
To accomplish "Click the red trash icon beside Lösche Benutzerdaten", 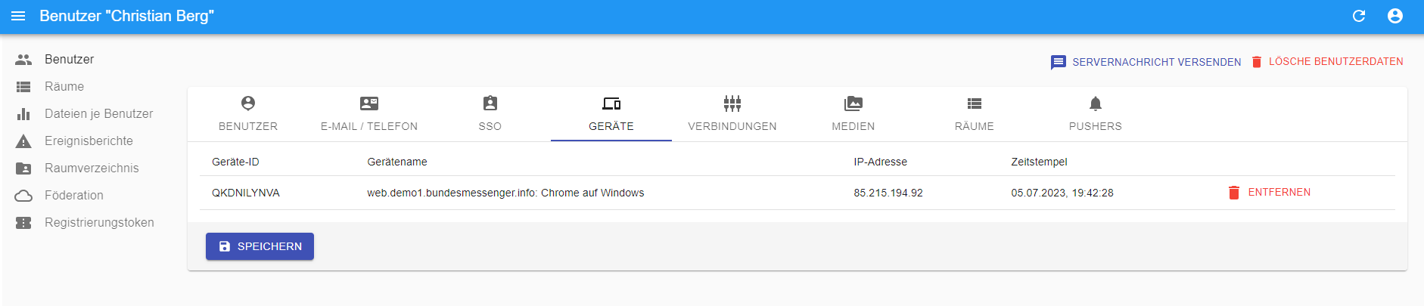I will pyautogui.click(x=1257, y=62).
